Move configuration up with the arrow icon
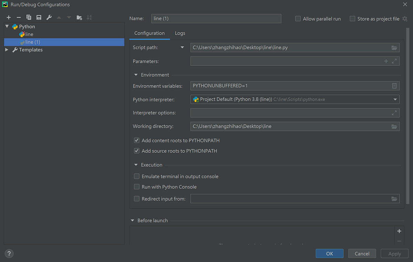 tap(59, 18)
